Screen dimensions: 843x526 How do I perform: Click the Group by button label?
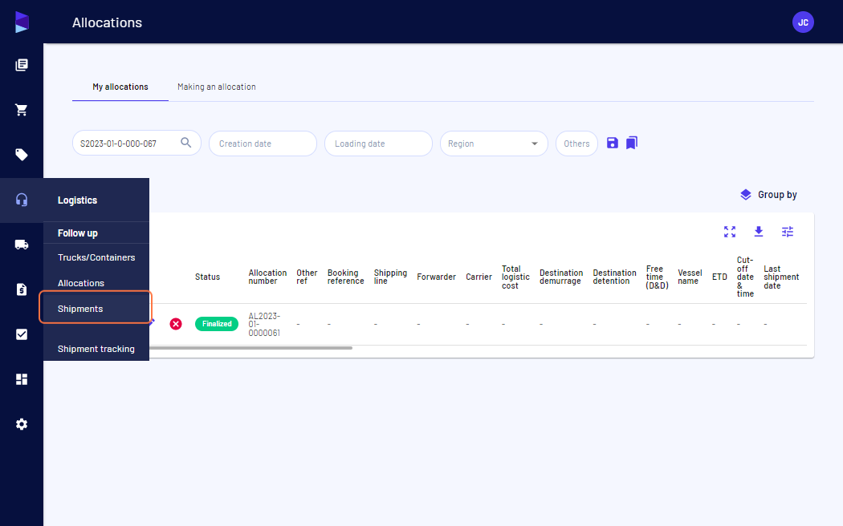777,194
